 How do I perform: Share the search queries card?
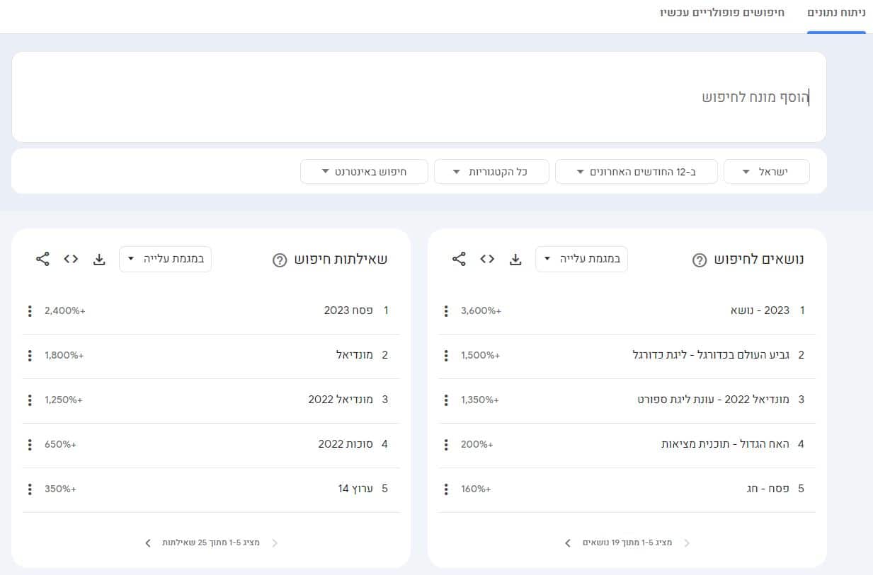pyautogui.click(x=42, y=259)
